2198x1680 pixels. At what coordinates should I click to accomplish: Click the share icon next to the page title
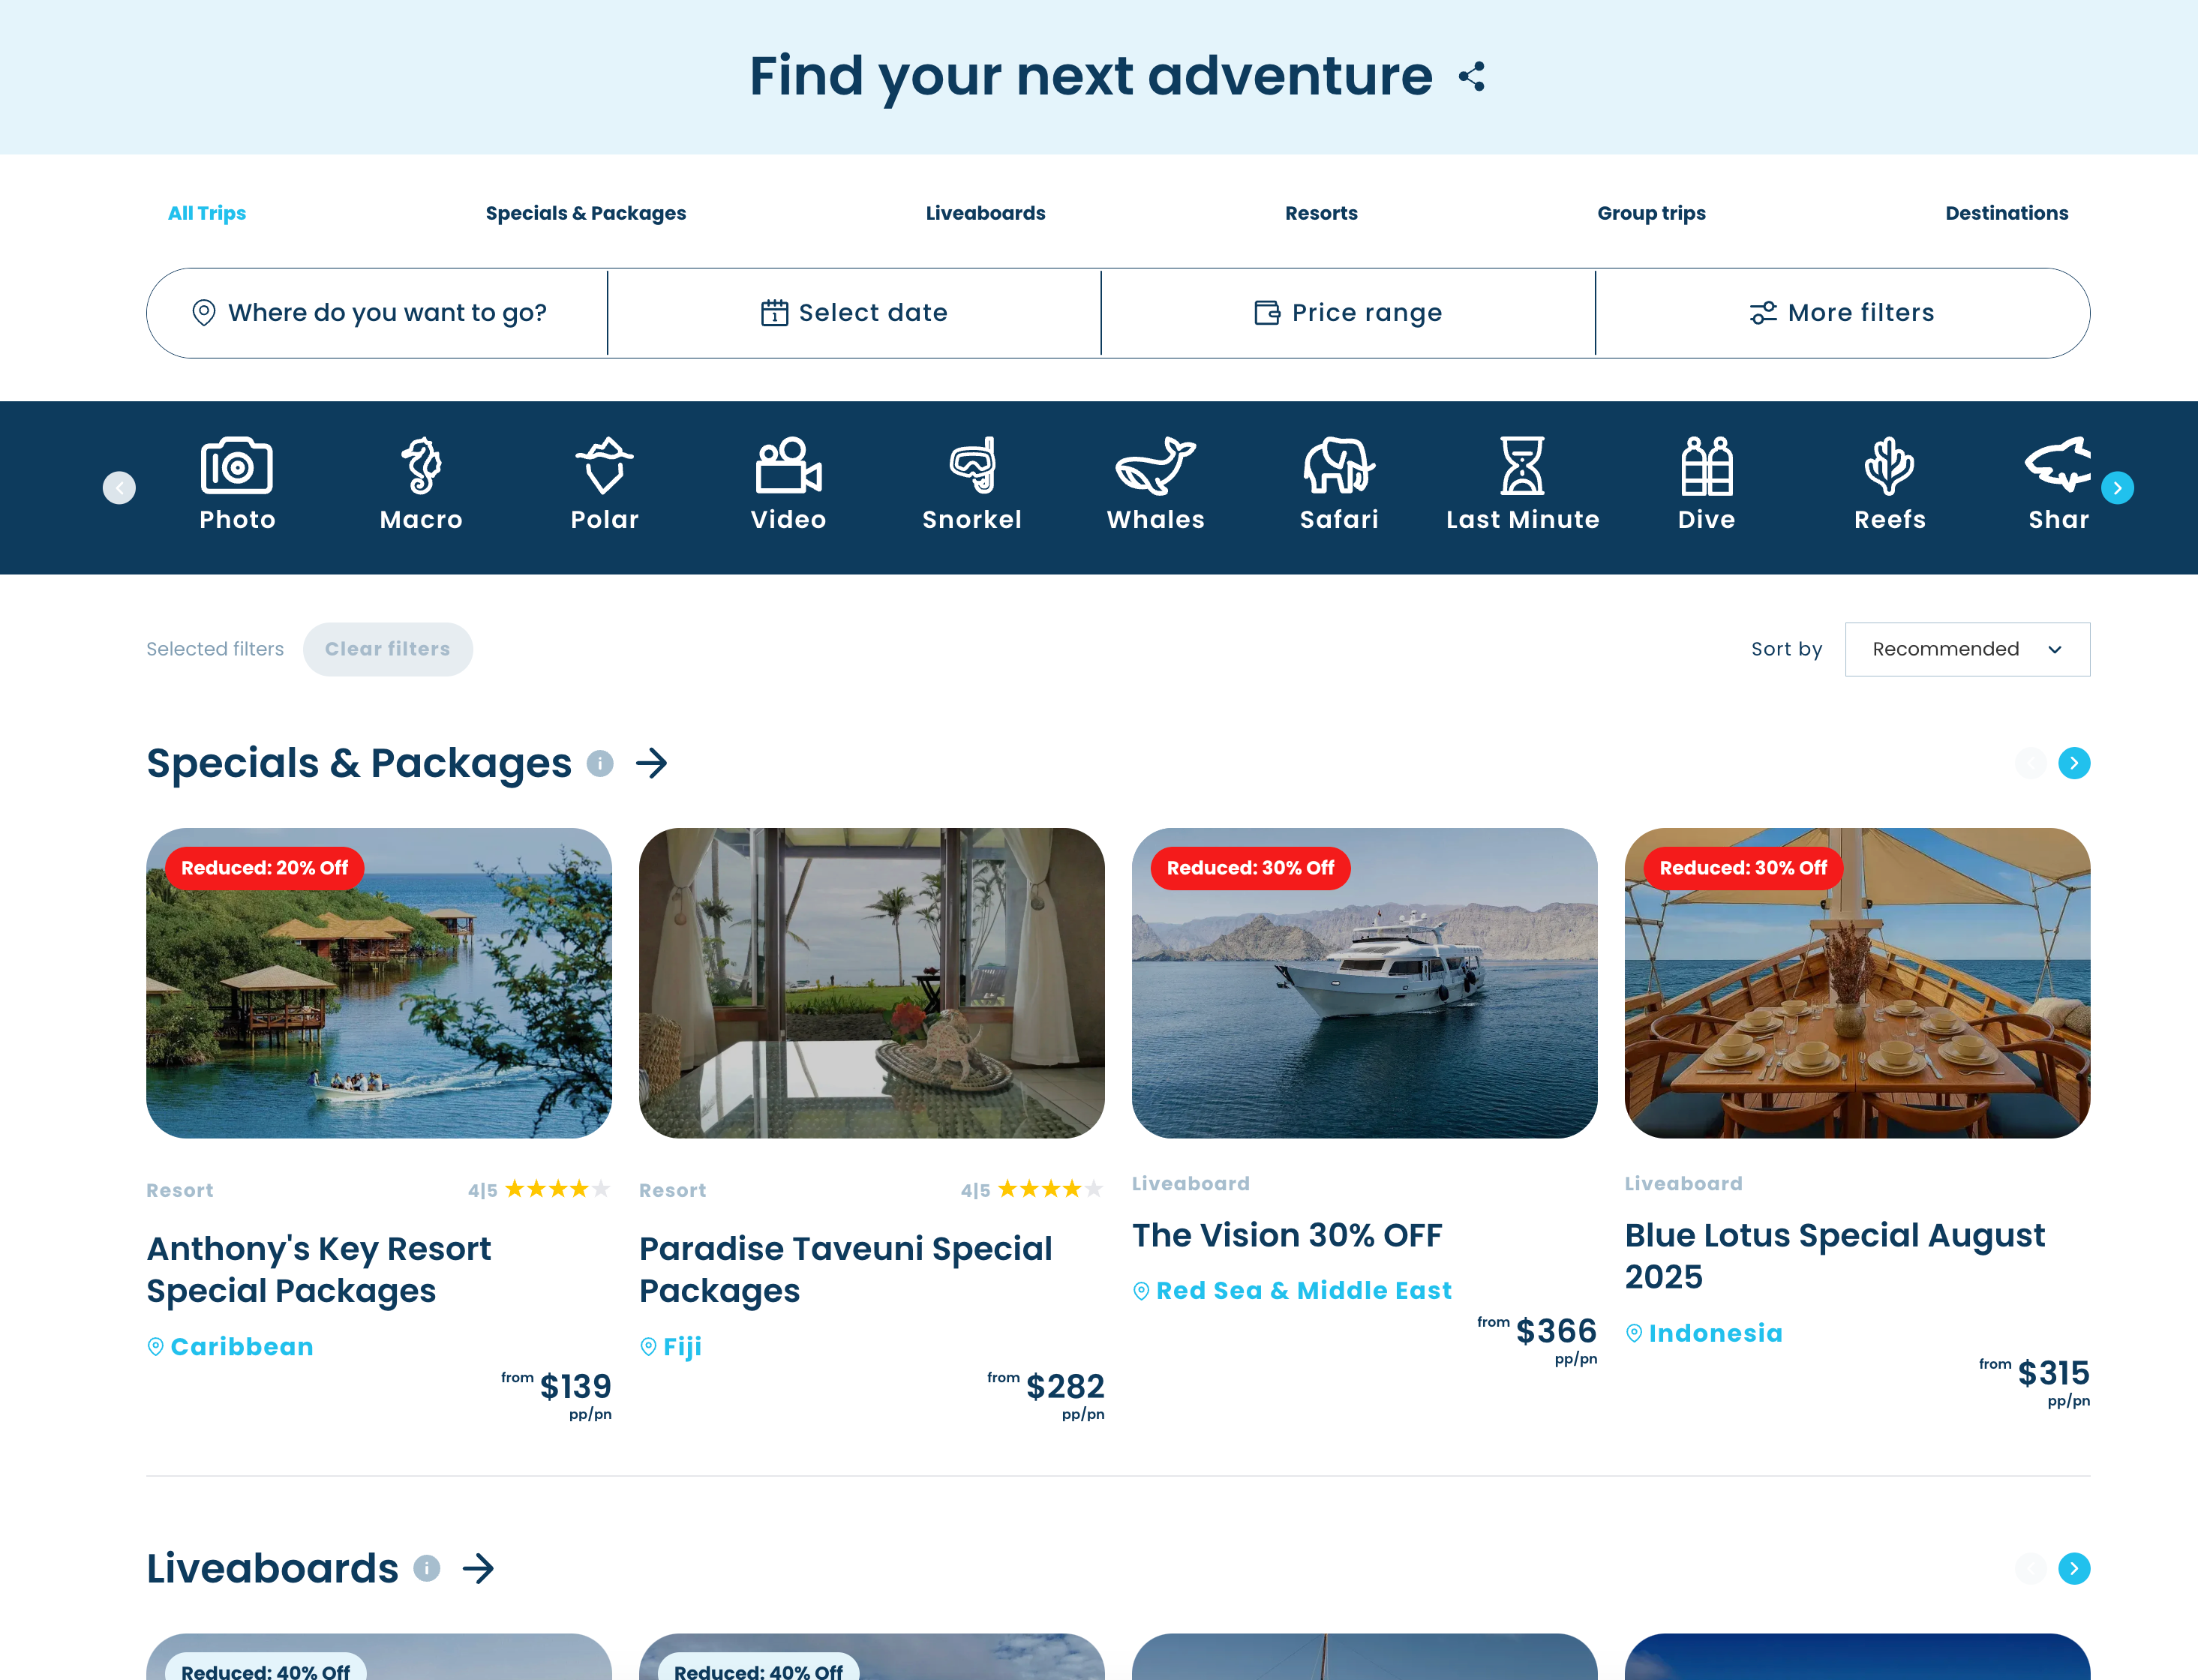click(x=1470, y=75)
